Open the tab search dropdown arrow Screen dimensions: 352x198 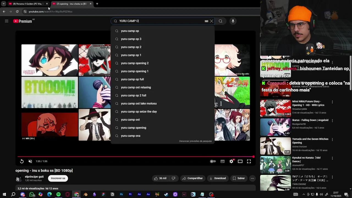coord(3,4)
